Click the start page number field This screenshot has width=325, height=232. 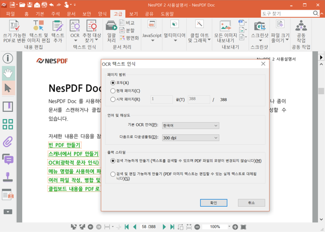[161, 99]
